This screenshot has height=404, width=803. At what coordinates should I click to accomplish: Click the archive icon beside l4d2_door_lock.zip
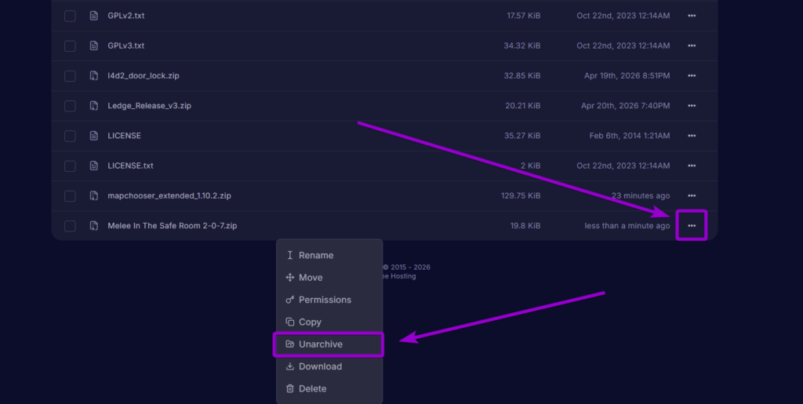[93, 76]
